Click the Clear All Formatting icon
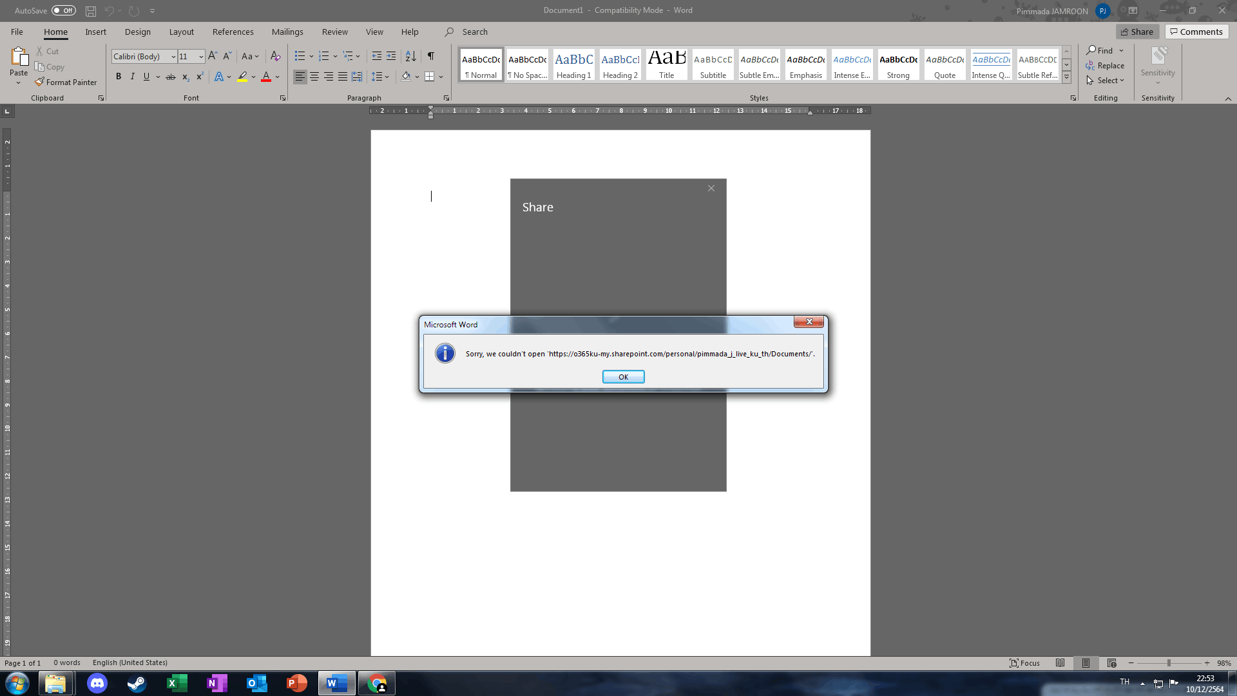1237x696 pixels. coord(275,56)
